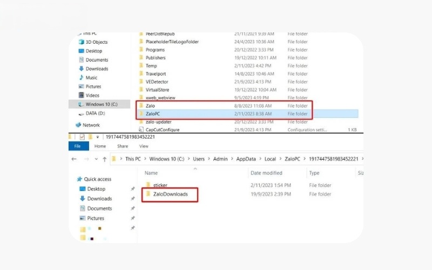Viewport: 432px width, 270px height.
Task: Click the xweb_webview folder icon
Action: coord(141,98)
